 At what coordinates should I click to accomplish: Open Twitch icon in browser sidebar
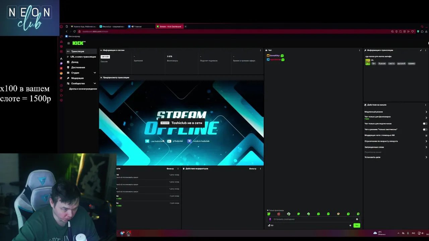(61, 63)
